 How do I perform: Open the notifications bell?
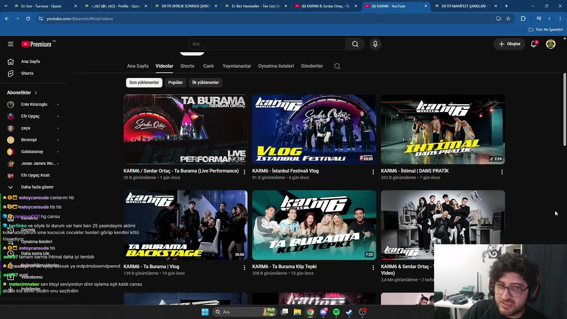(x=534, y=44)
